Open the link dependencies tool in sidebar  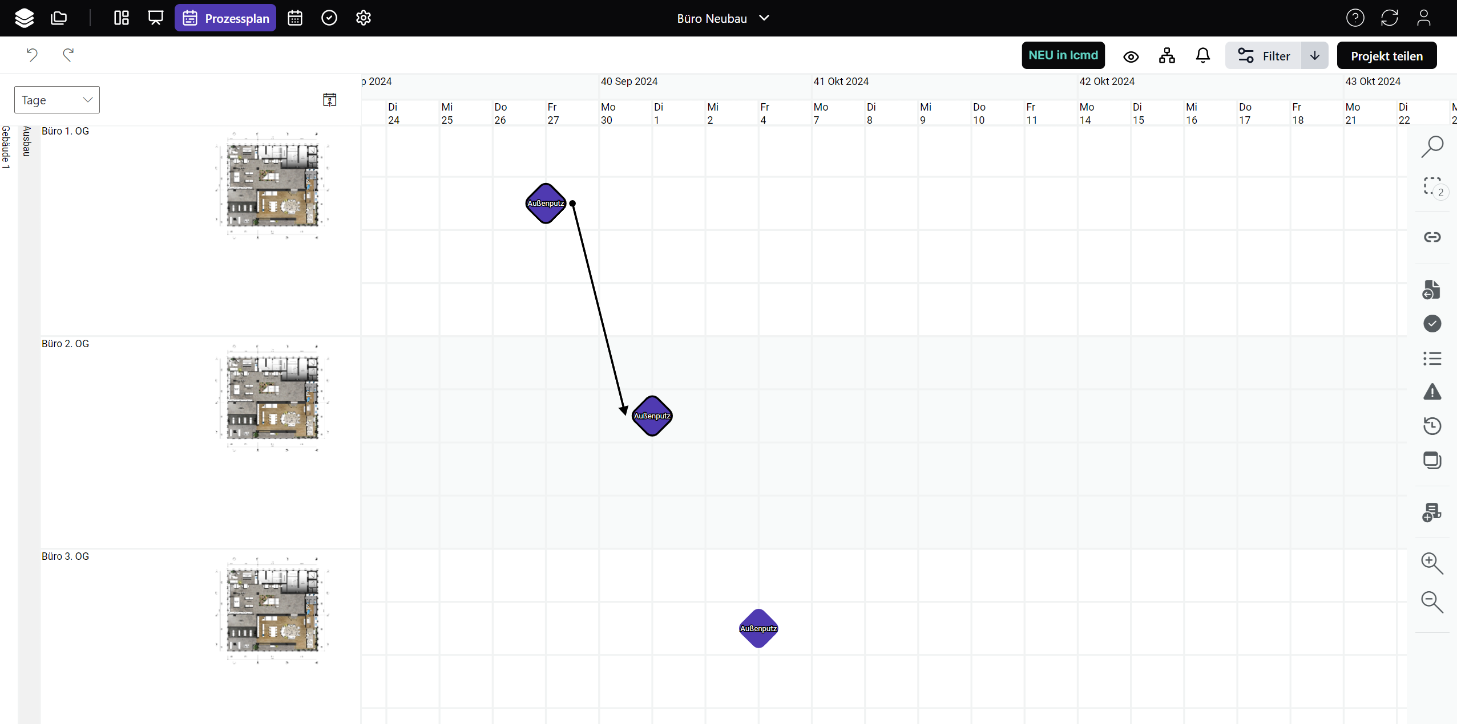tap(1432, 237)
